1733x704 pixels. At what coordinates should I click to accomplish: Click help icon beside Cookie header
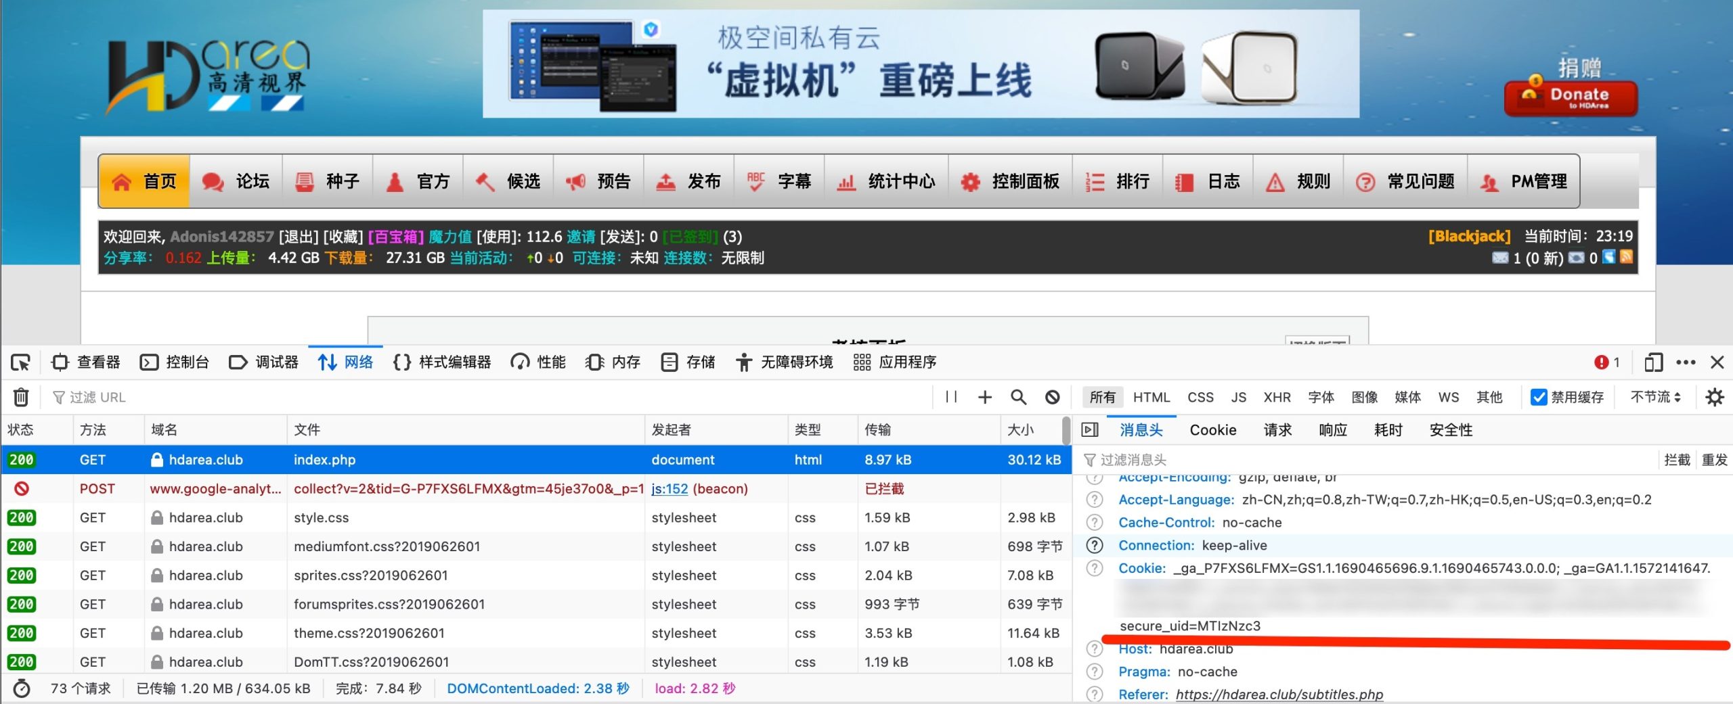click(x=1095, y=569)
